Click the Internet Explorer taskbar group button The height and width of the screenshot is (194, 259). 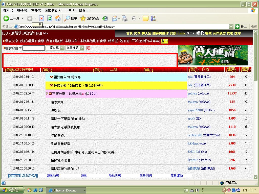click(66, 190)
